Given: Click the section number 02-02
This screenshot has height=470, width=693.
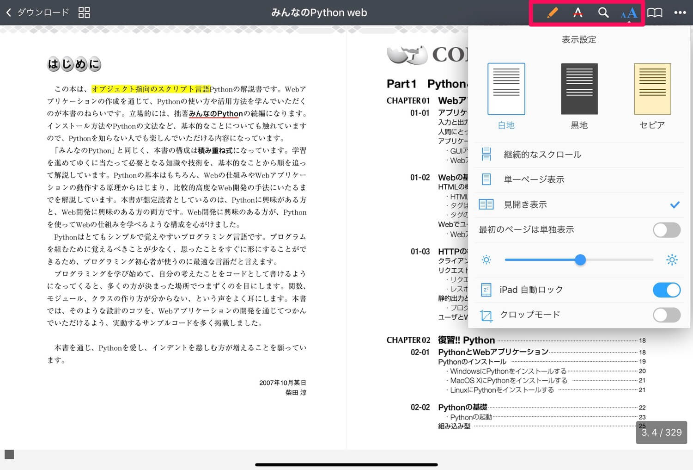Looking at the screenshot, I should click(x=420, y=407).
